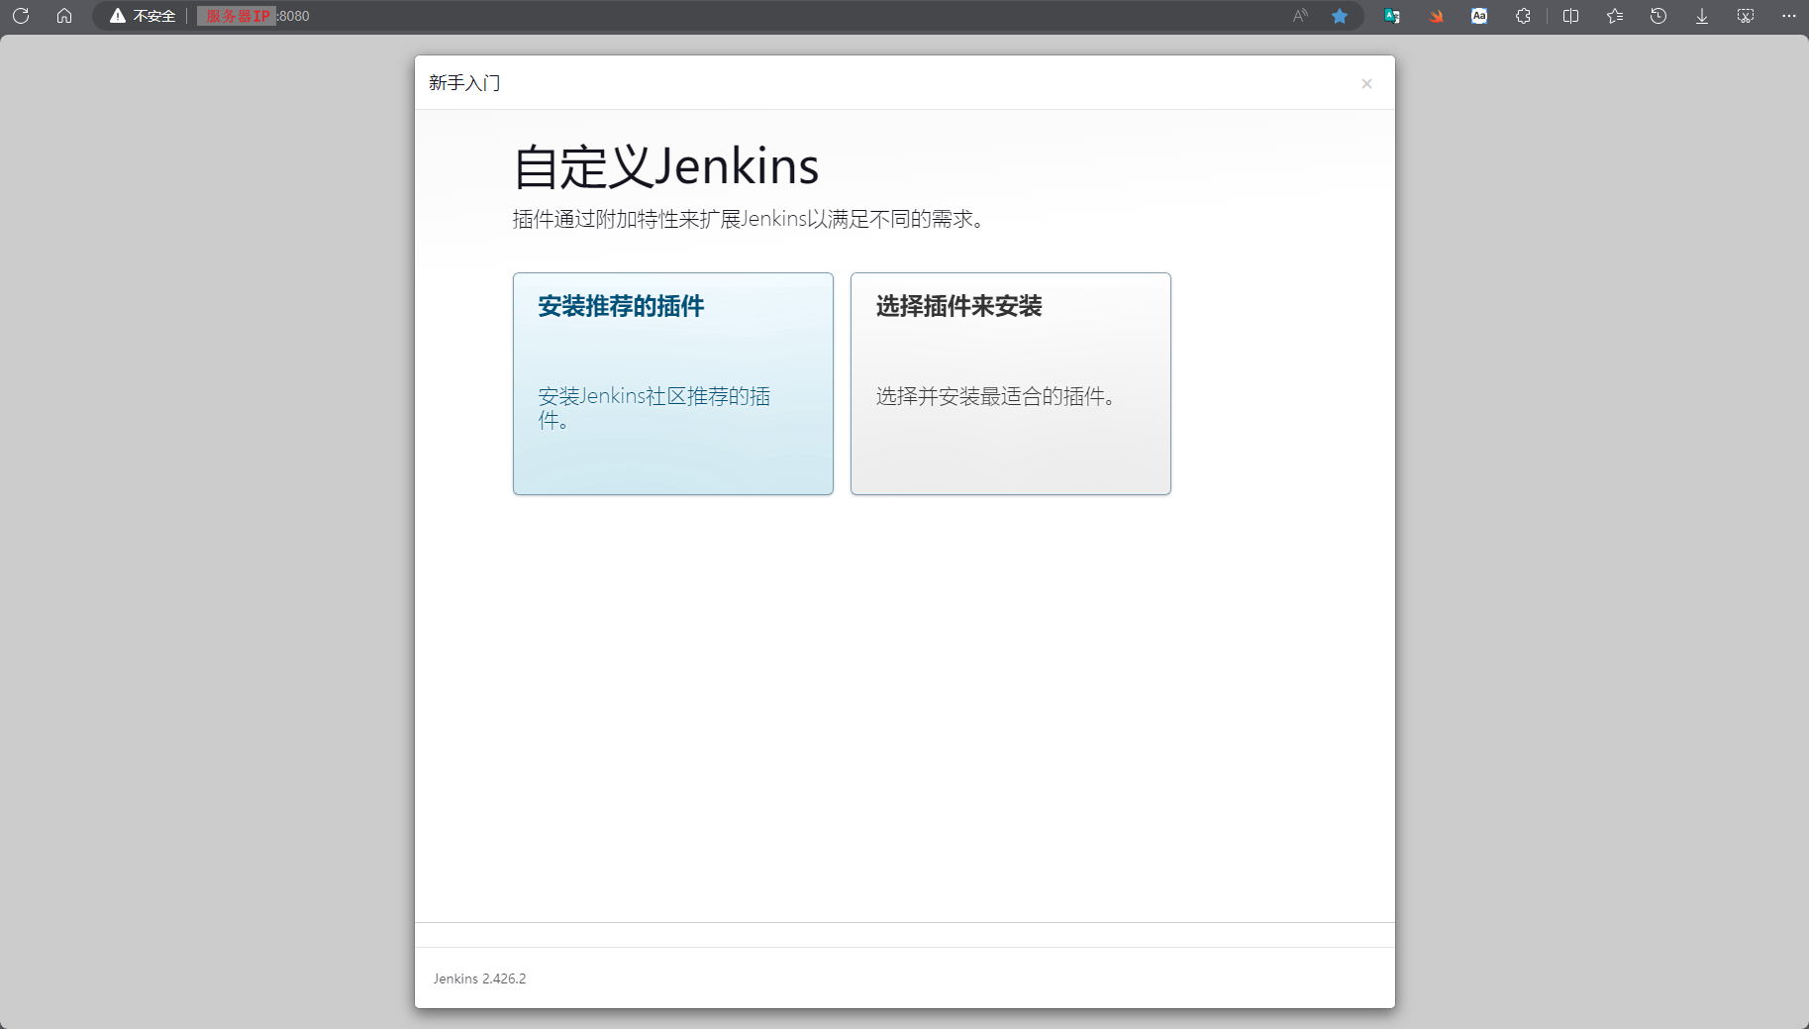The width and height of the screenshot is (1809, 1029).
Task: Choose 选择插件来安装 option
Action: point(1011,384)
